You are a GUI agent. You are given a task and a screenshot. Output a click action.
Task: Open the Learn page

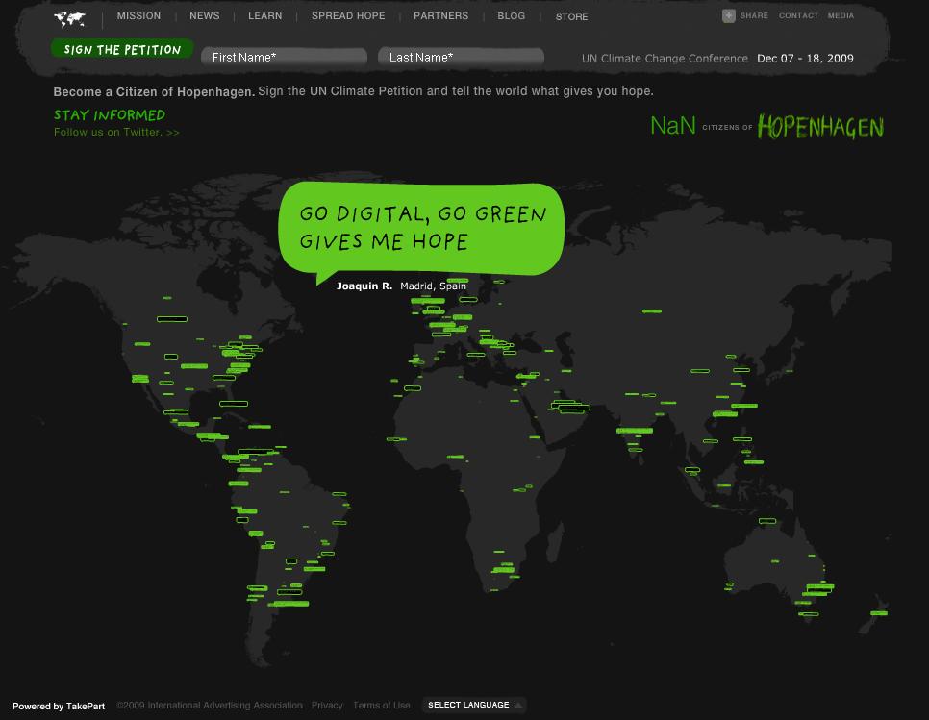click(265, 16)
